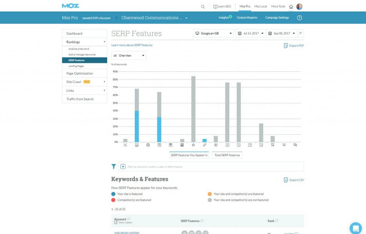This screenshot has width=366, height=234.
Task: Click the add filter plus icon
Action: 123,166
